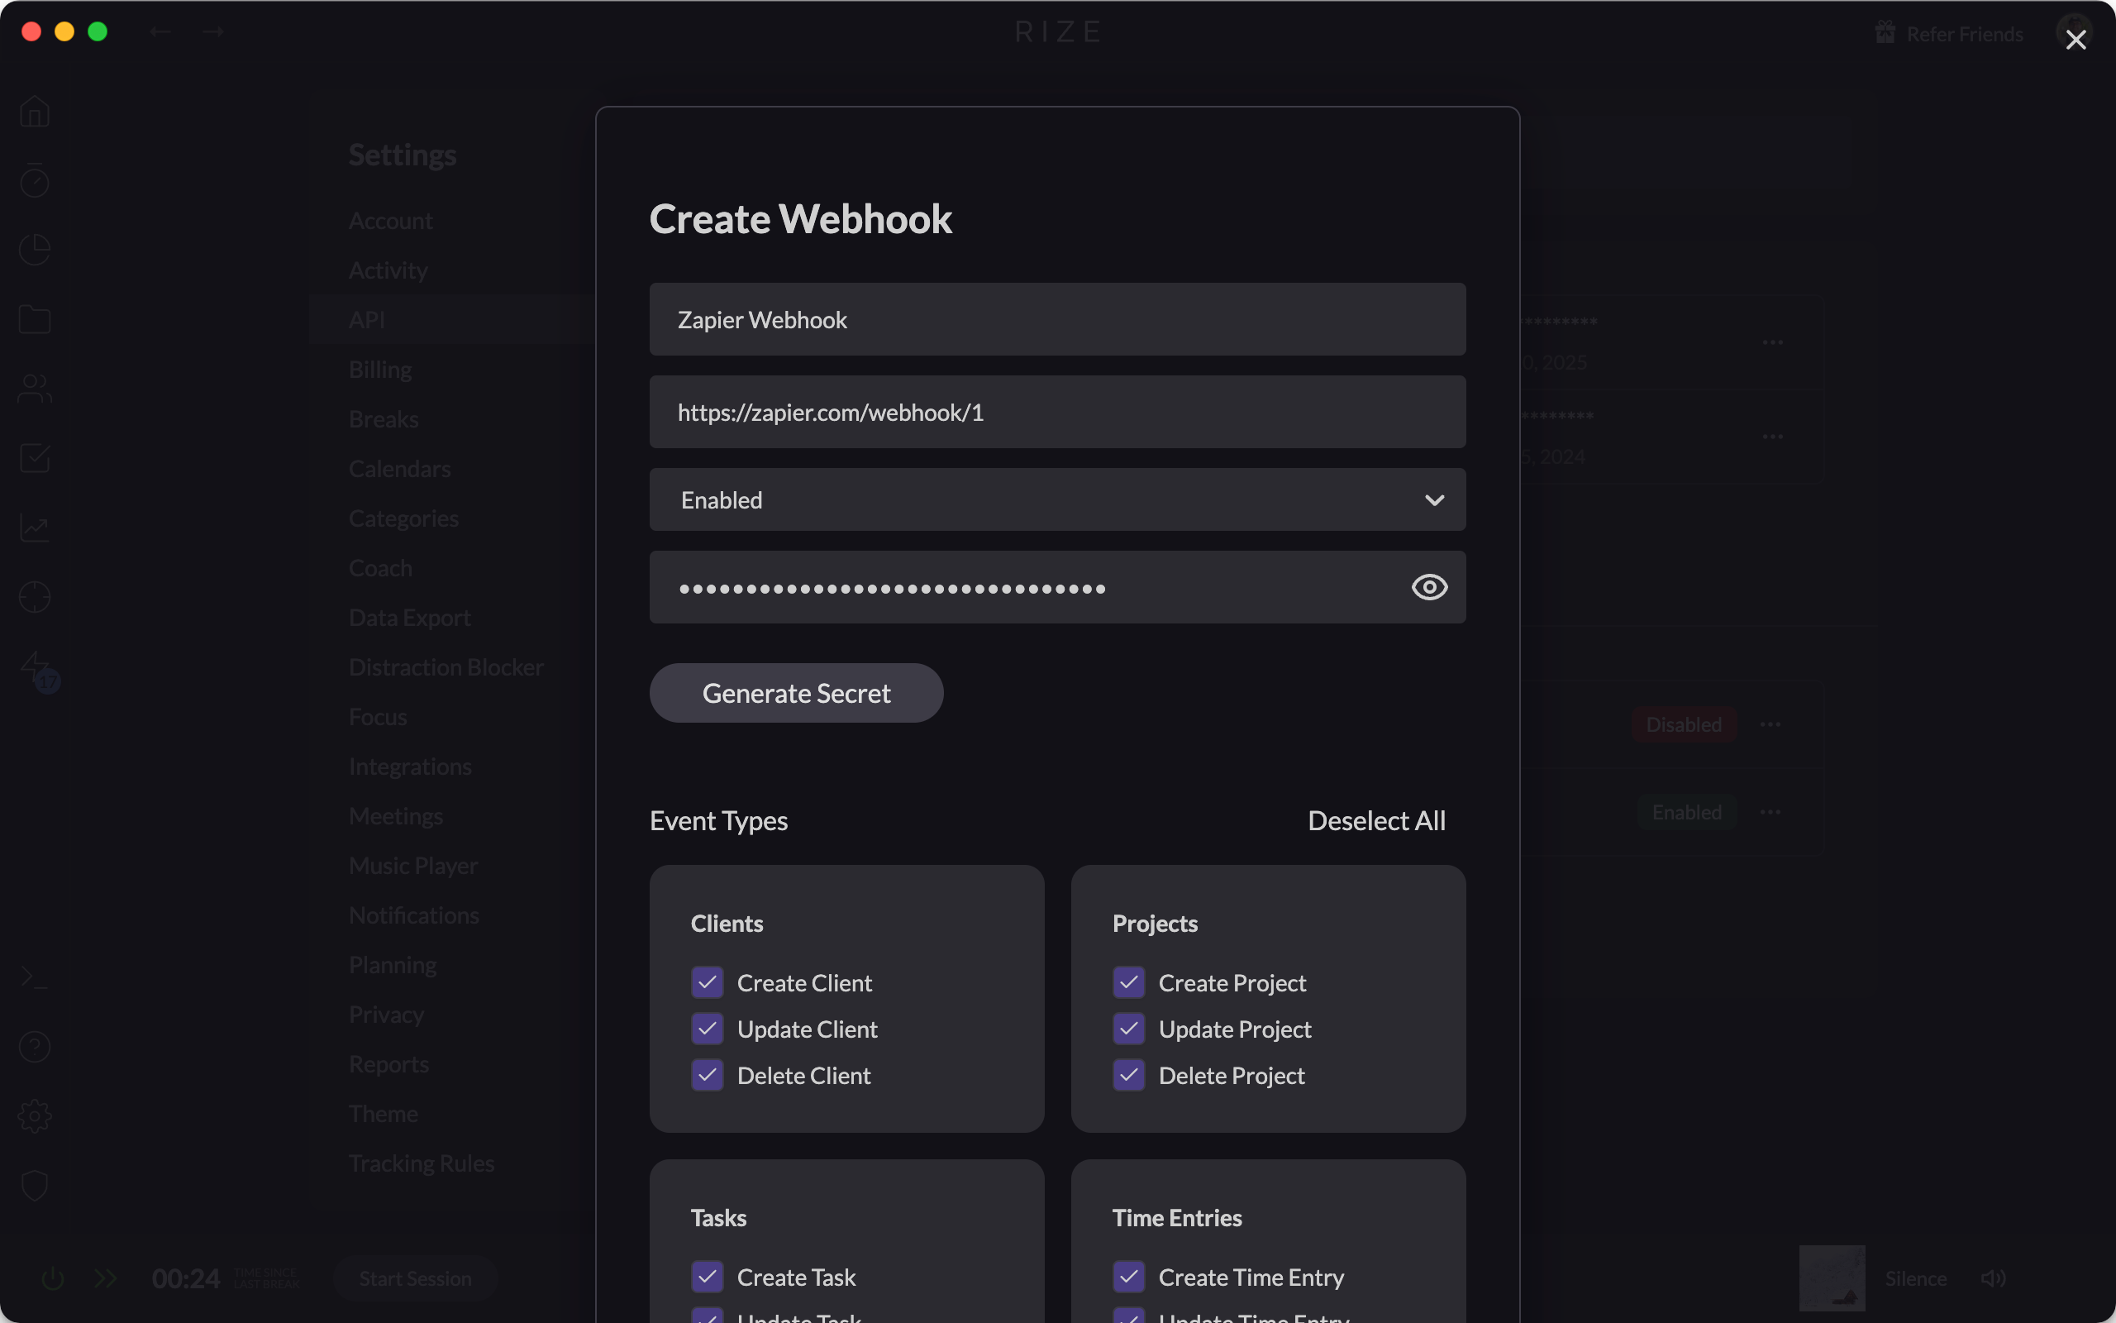Image resolution: width=2116 pixels, height=1323 pixels.
Task: Open the pie chart sidebar icon
Action: tap(35, 250)
